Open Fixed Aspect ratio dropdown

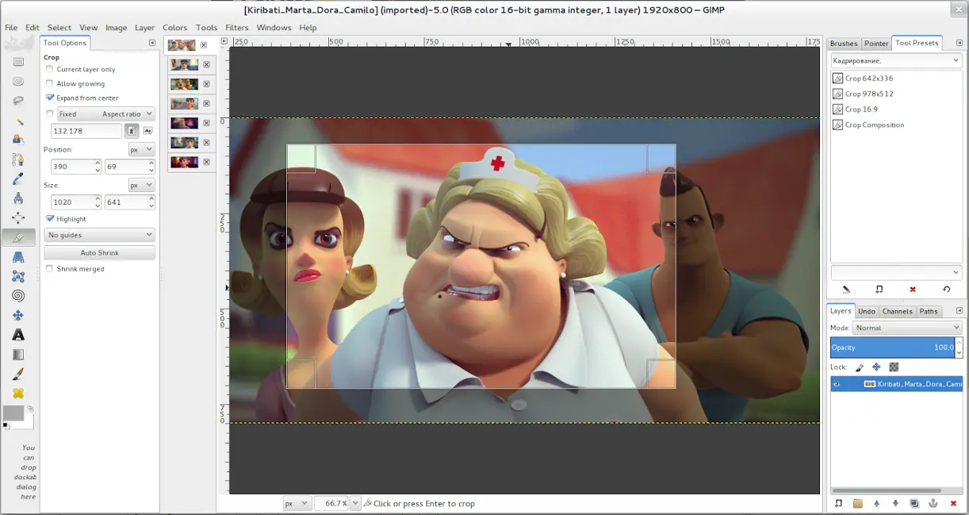coord(105,114)
